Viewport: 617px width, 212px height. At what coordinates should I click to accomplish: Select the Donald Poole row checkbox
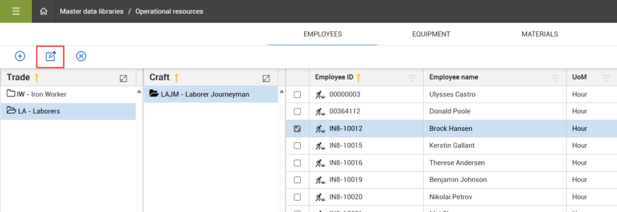tap(297, 112)
